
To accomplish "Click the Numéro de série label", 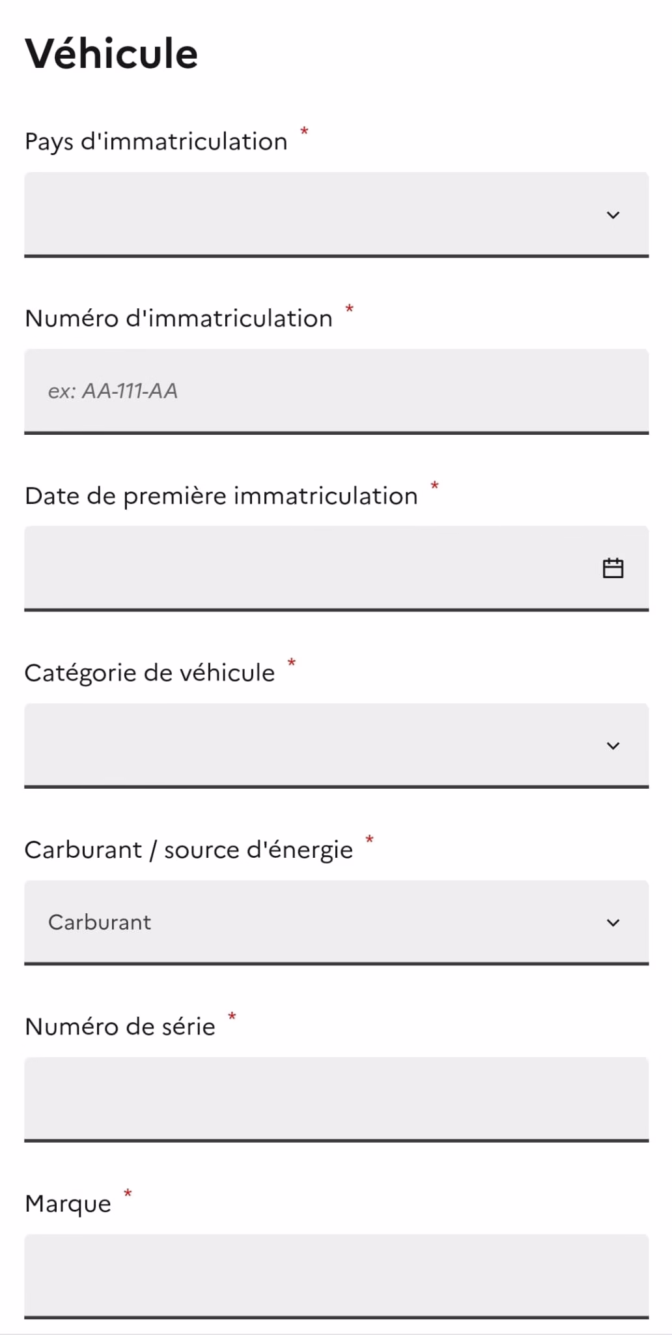I will [120, 1027].
